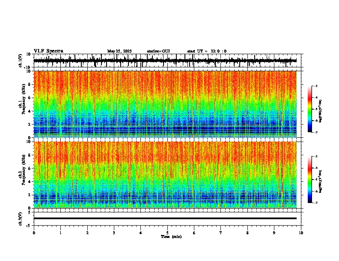
Task: Click the time axis tick label '5'
Action: 167,233
